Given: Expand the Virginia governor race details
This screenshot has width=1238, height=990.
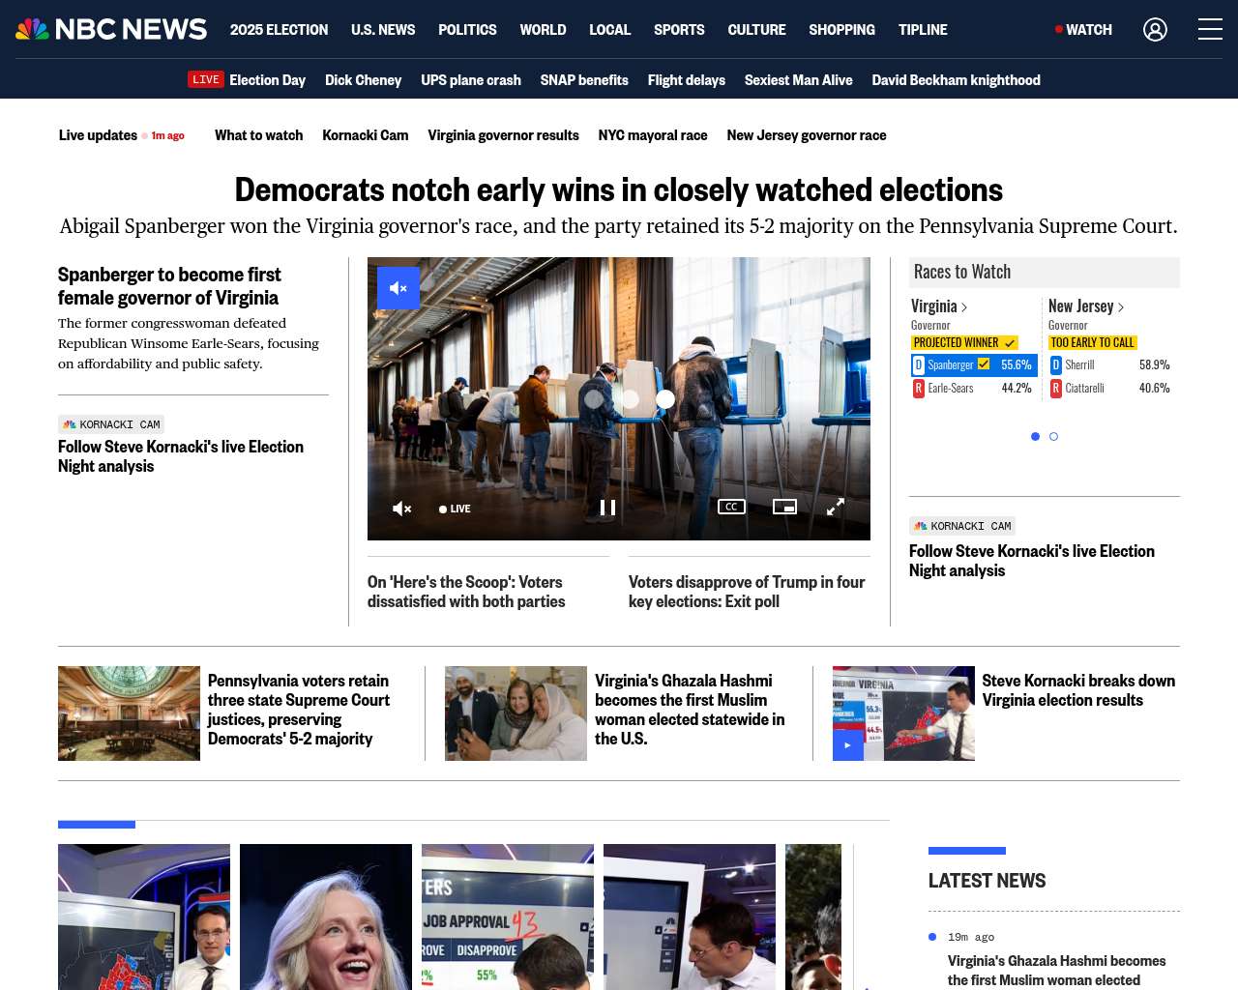Looking at the screenshot, I should [x=939, y=306].
